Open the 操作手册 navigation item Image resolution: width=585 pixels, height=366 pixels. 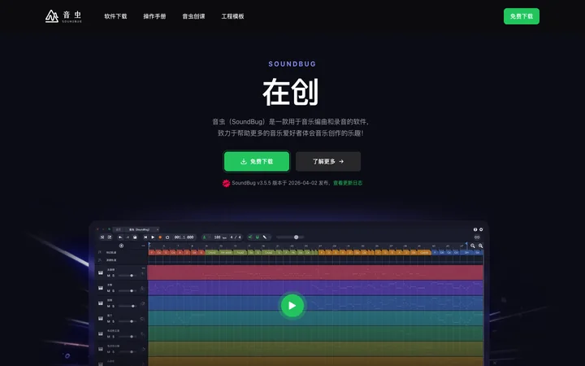tap(154, 16)
